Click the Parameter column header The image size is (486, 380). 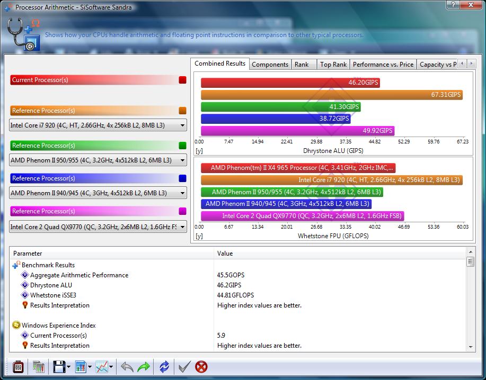[112, 254]
